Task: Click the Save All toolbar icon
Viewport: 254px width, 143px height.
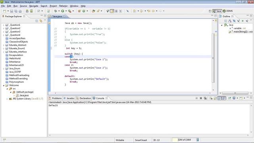Action: tap(16, 11)
